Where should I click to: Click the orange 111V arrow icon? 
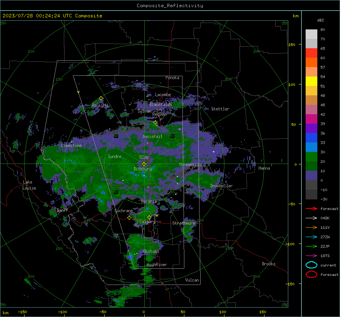click(x=311, y=227)
